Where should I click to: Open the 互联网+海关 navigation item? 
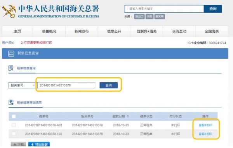pyautogui.click(x=147, y=31)
